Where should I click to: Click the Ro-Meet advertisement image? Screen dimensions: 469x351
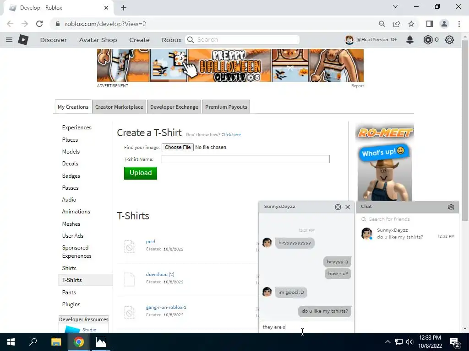click(385, 162)
